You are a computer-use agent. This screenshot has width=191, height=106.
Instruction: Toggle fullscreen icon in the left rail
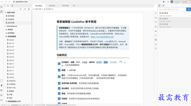(1, 80)
